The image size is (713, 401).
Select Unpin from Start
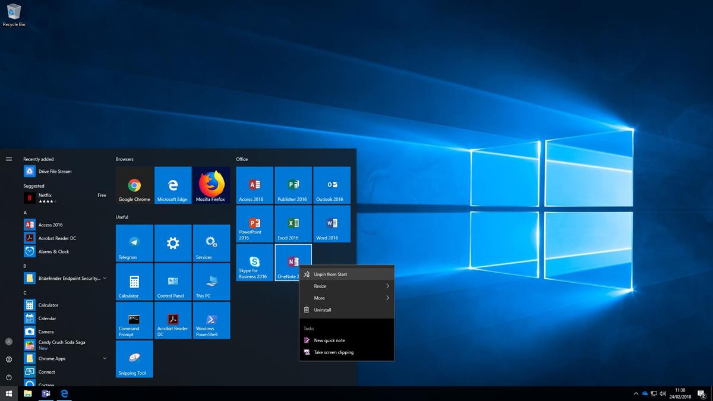click(346, 274)
